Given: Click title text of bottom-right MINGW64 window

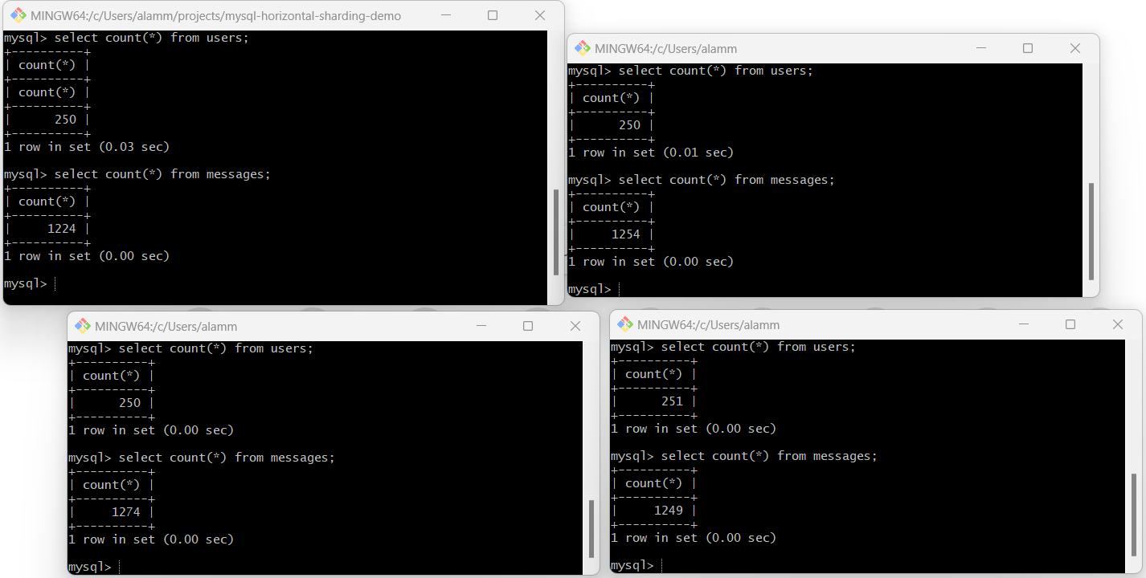Looking at the screenshot, I should pos(709,325).
